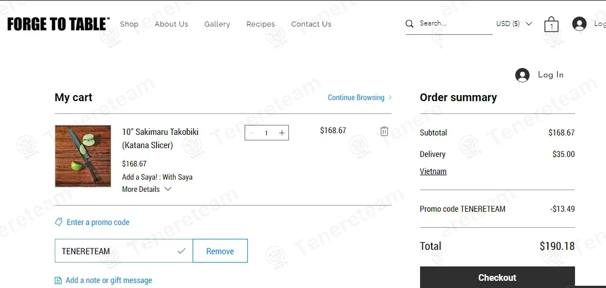Focus the promo code input field
Viewport: 606px width, 288px height.
(x=116, y=251)
